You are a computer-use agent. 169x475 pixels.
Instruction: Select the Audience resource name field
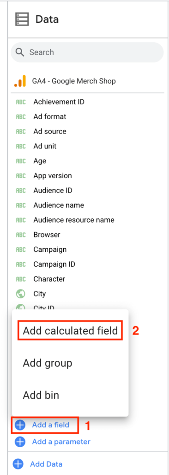(74, 220)
